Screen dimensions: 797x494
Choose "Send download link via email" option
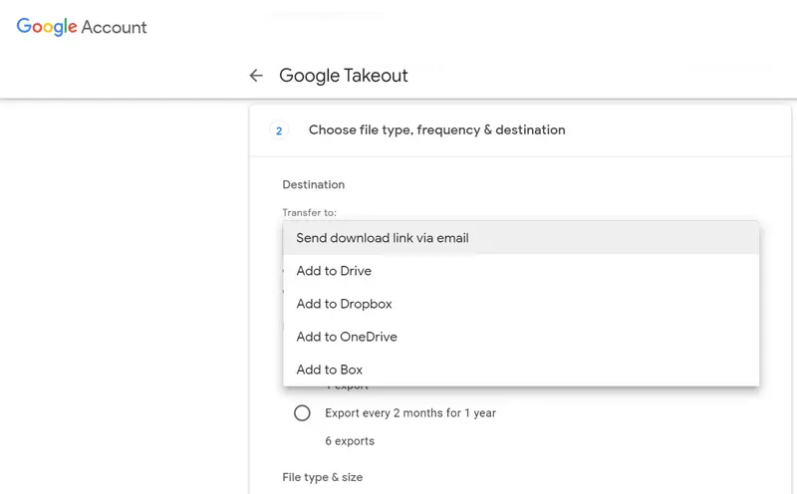click(382, 238)
